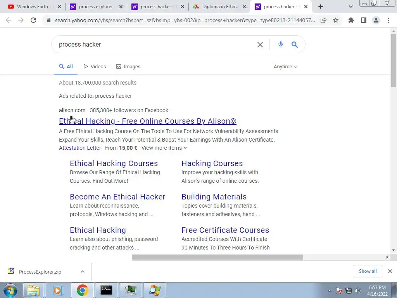Close the downloads bar
Screen dimensions: 397x298
click(390, 271)
